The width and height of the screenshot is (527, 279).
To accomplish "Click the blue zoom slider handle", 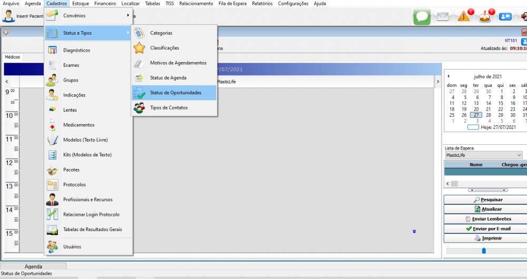I will click(x=484, y=251).
